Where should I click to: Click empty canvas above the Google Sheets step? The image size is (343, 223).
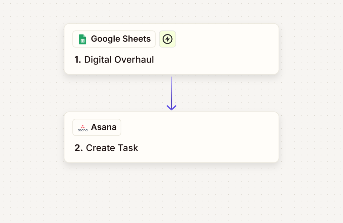171,12
